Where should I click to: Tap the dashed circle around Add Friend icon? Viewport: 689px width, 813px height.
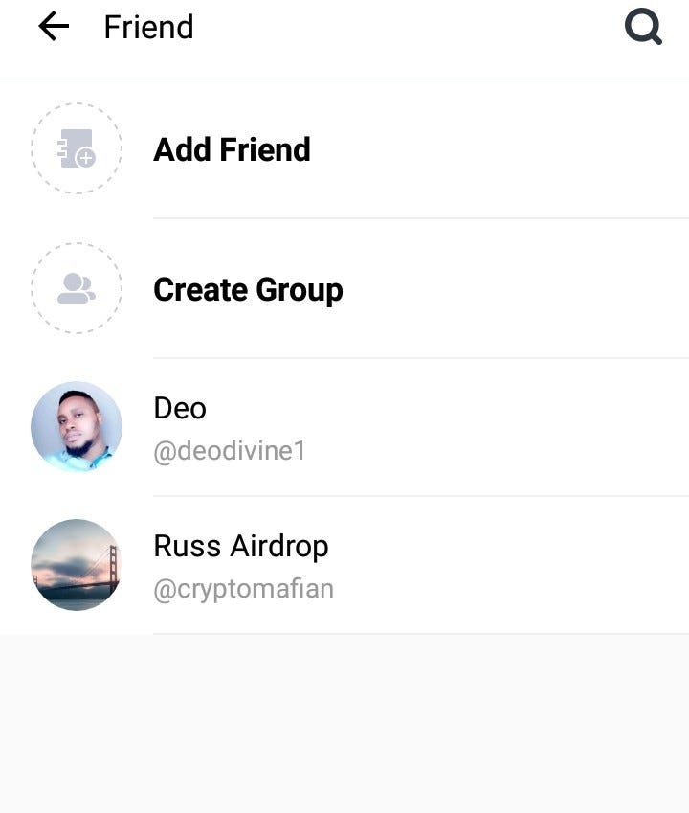pyautogui.click(x=77, y=148)
